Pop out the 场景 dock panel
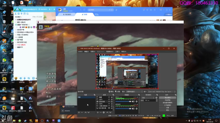This screenshot has height=123, width=220. (x=94, y=95)
